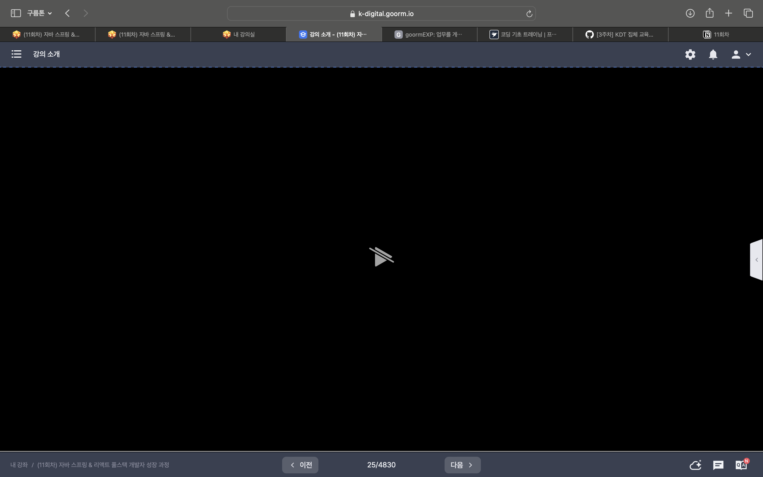Expand the user profile dropdown
Image resolution: width=763 pixels, height=477 pixels.
pyautogui.click(x=741, y=54)
